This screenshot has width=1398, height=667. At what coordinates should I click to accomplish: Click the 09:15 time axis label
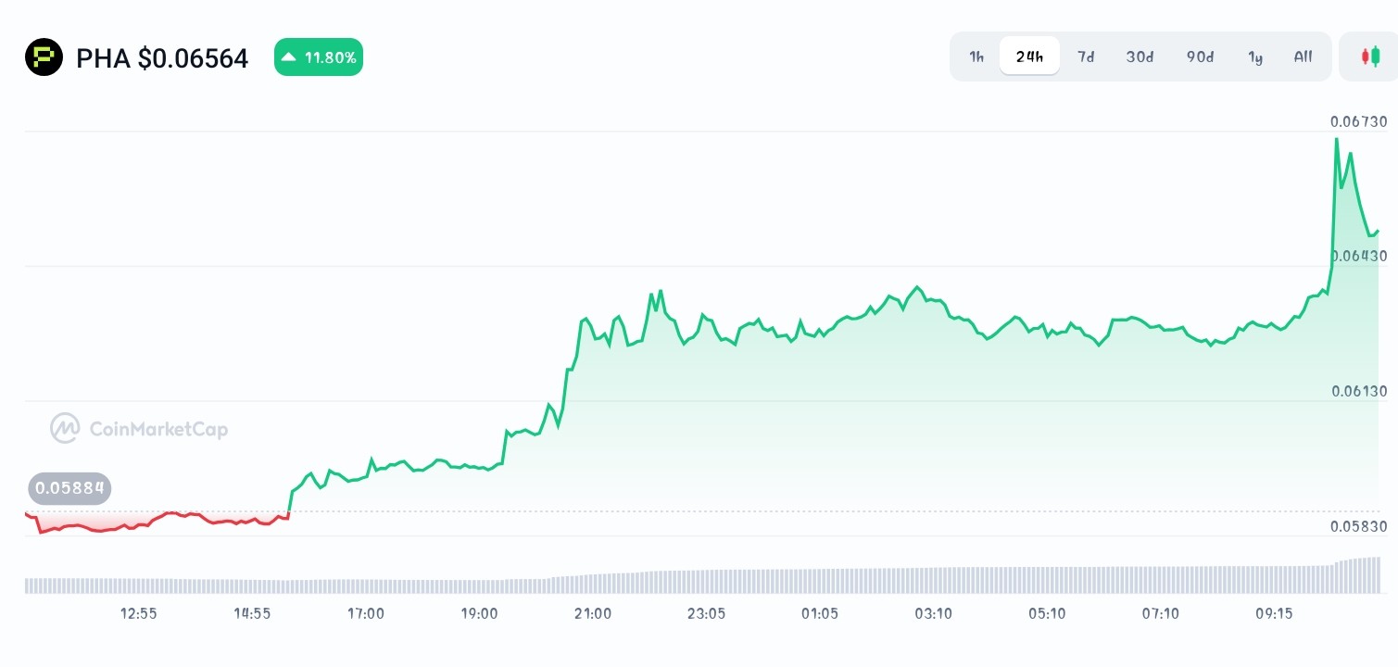(x=1274, y=613)
